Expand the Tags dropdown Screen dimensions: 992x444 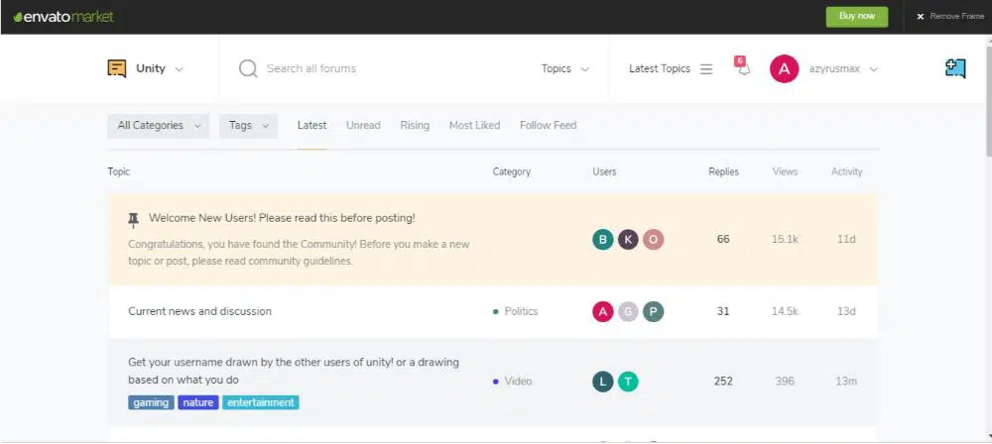pos(248,126)
